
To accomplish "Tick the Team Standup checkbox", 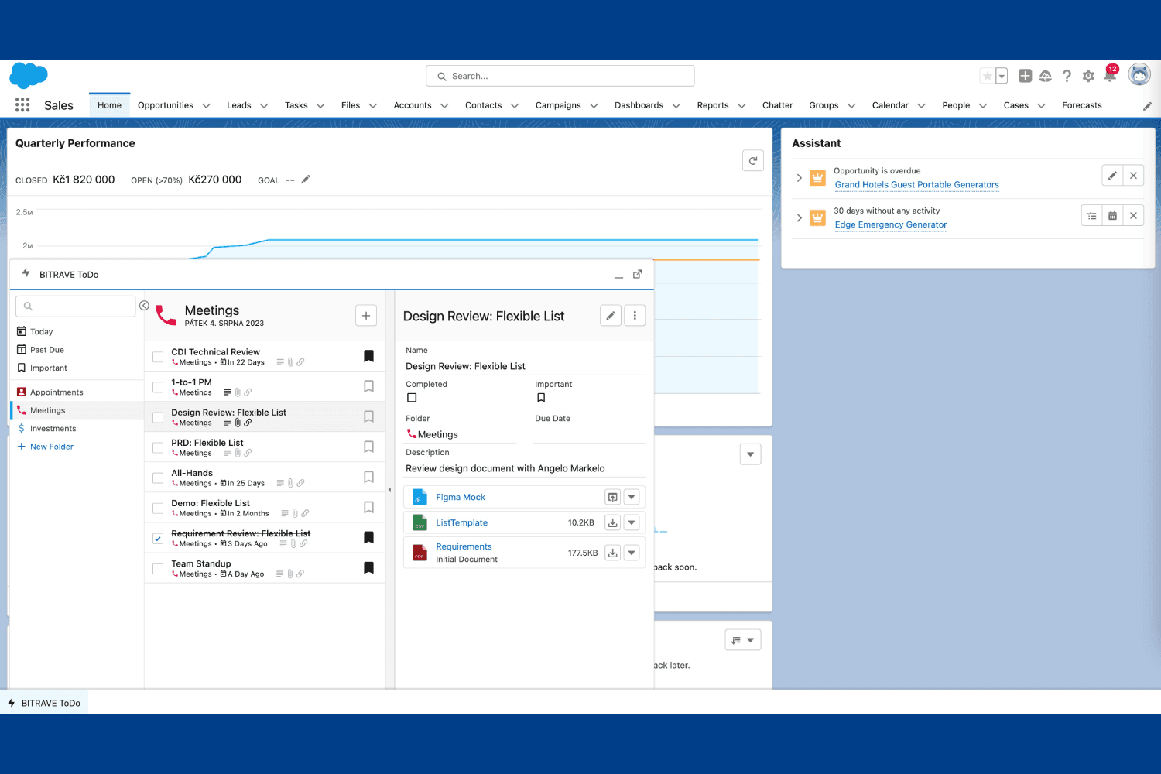I will click(x=158, y=569).
